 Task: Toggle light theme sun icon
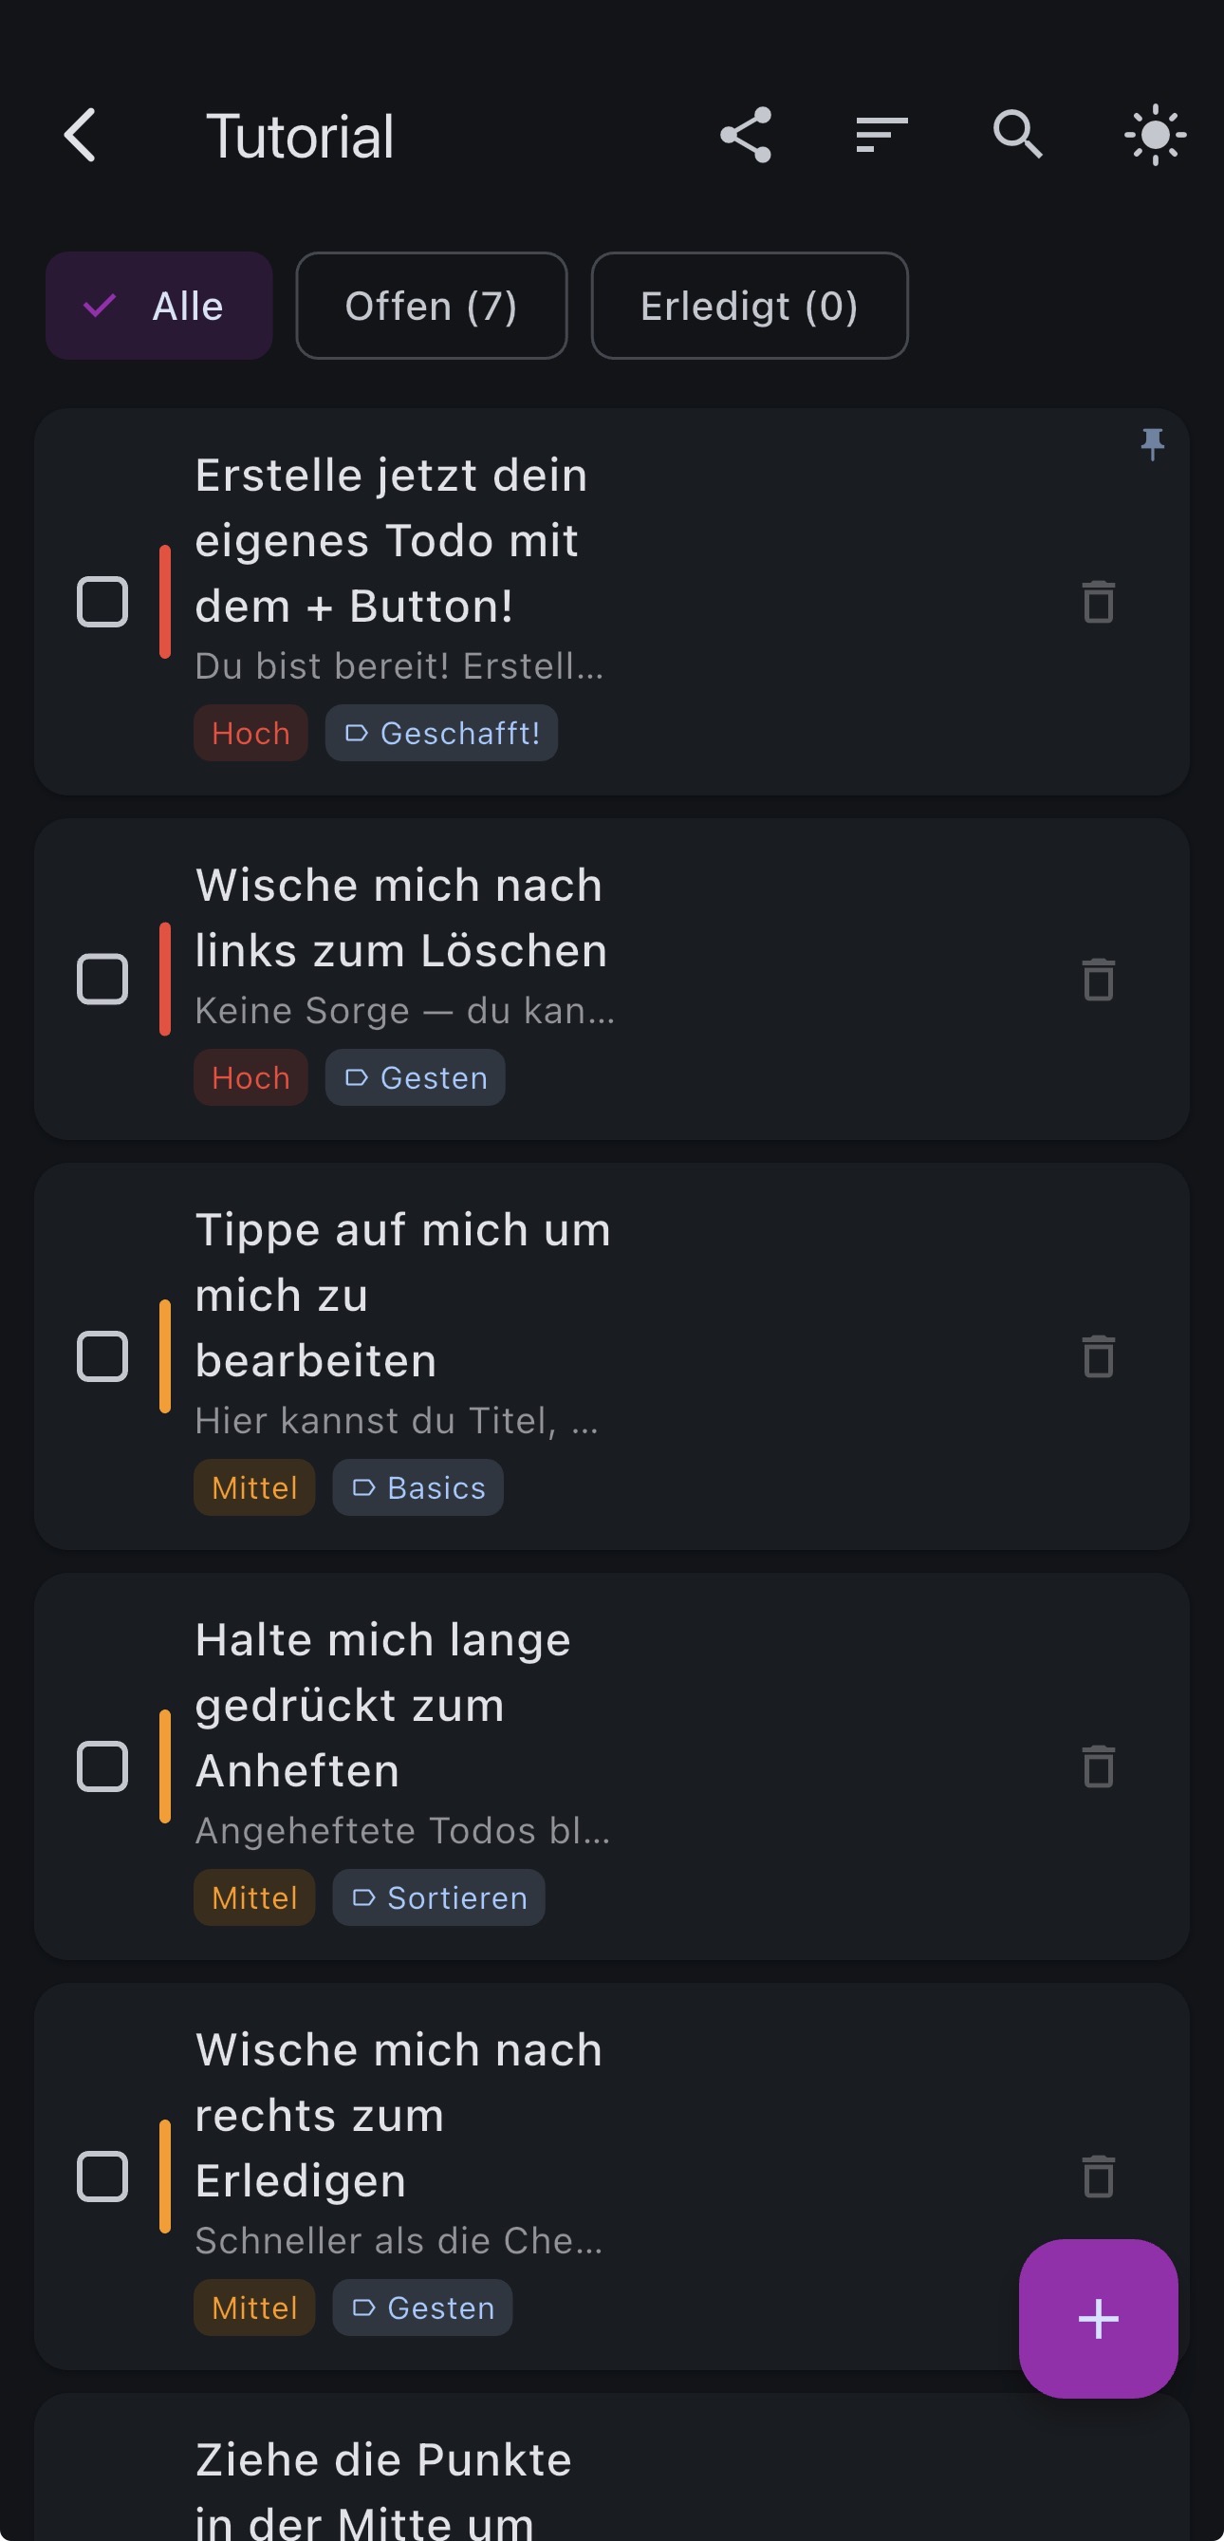pos(1154,135)
